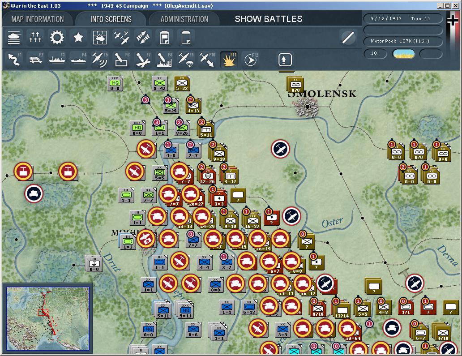
Task: Click the clear weather sky indicator
Action: 404,54
